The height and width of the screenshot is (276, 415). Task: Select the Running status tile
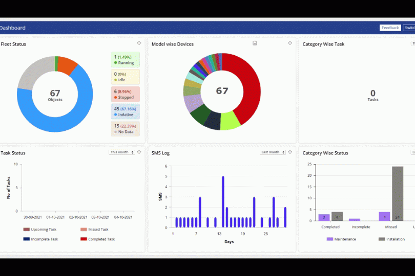pos(125,60)
